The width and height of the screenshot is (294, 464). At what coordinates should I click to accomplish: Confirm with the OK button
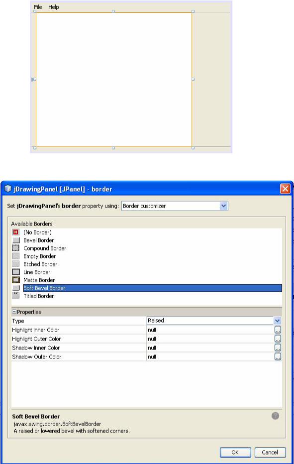(235, 452)
